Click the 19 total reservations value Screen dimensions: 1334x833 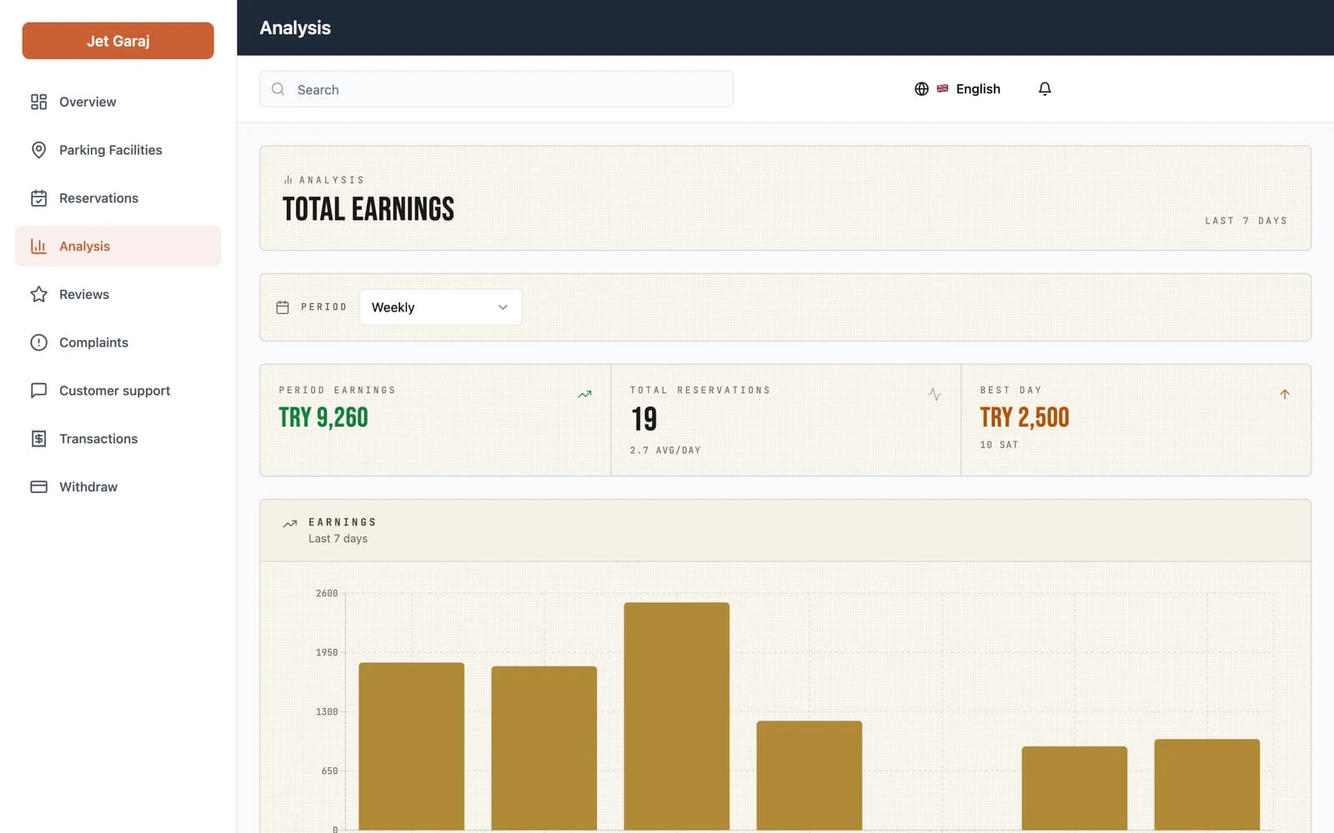click(x=644, y=419)
